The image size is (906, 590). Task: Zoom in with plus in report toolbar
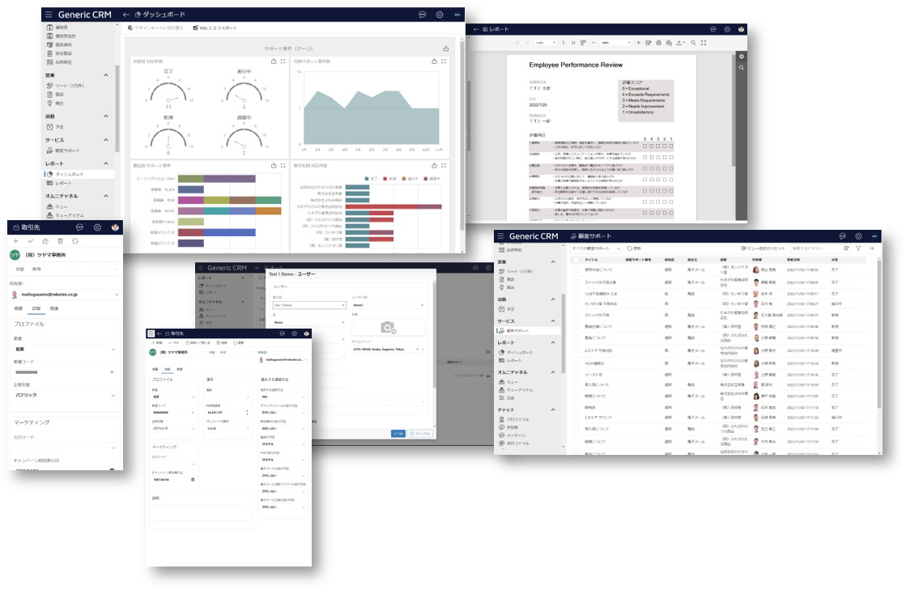639,43
